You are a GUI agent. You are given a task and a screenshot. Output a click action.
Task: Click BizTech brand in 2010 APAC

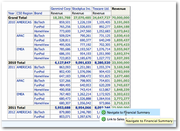[x=39, y=36]
